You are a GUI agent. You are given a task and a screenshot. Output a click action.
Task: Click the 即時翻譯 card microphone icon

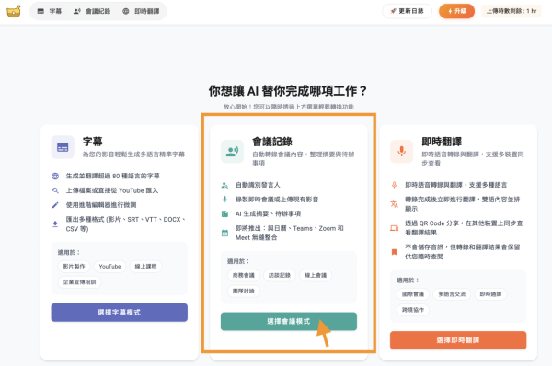(401, 152)
